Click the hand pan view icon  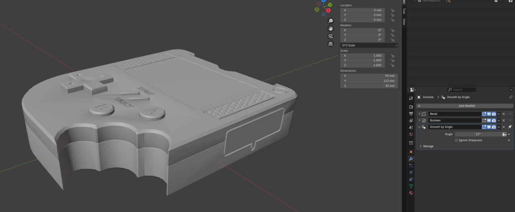coord(331,29)
